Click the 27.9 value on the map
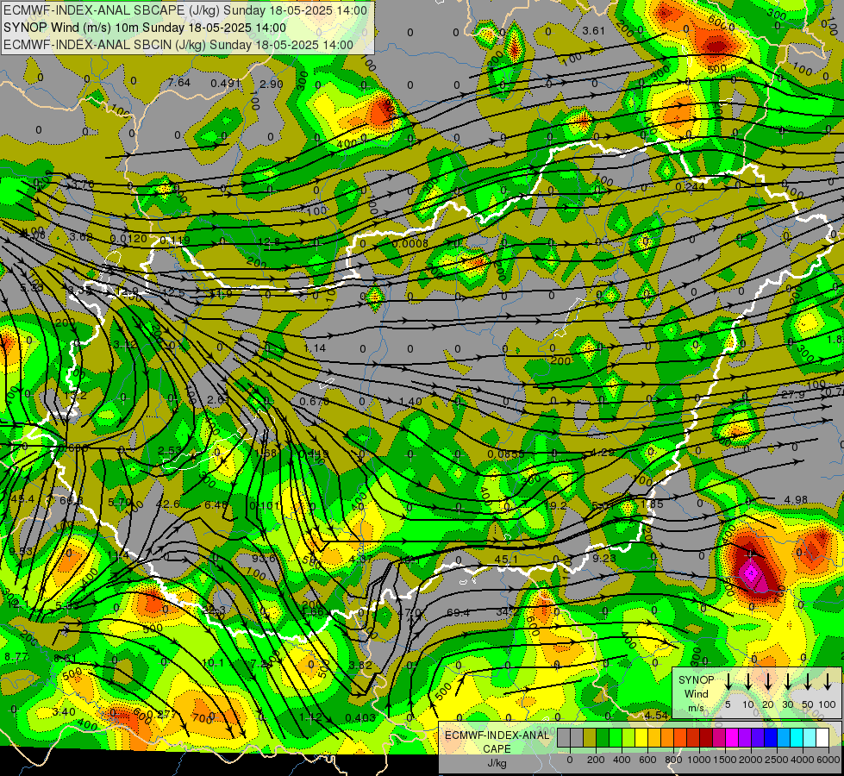The image size is (844, 776). tap(793, 395)
